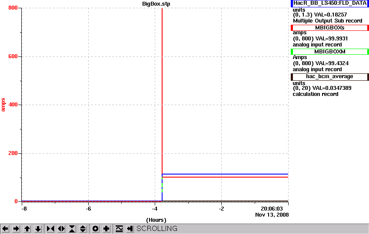This screenshot has height=234, width=369.
Task: Select the HacR_BB_LS450:FLD_DATA legend entry
Action: 330,3
